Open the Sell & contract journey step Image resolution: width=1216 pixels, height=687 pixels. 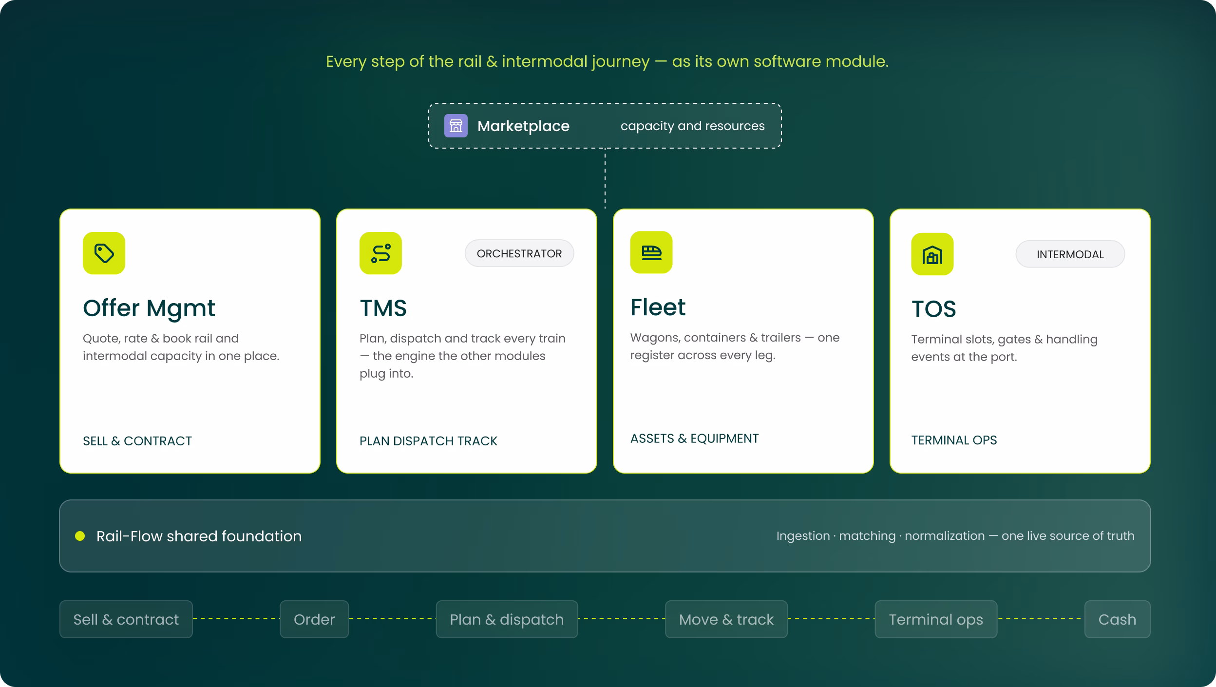126,619
